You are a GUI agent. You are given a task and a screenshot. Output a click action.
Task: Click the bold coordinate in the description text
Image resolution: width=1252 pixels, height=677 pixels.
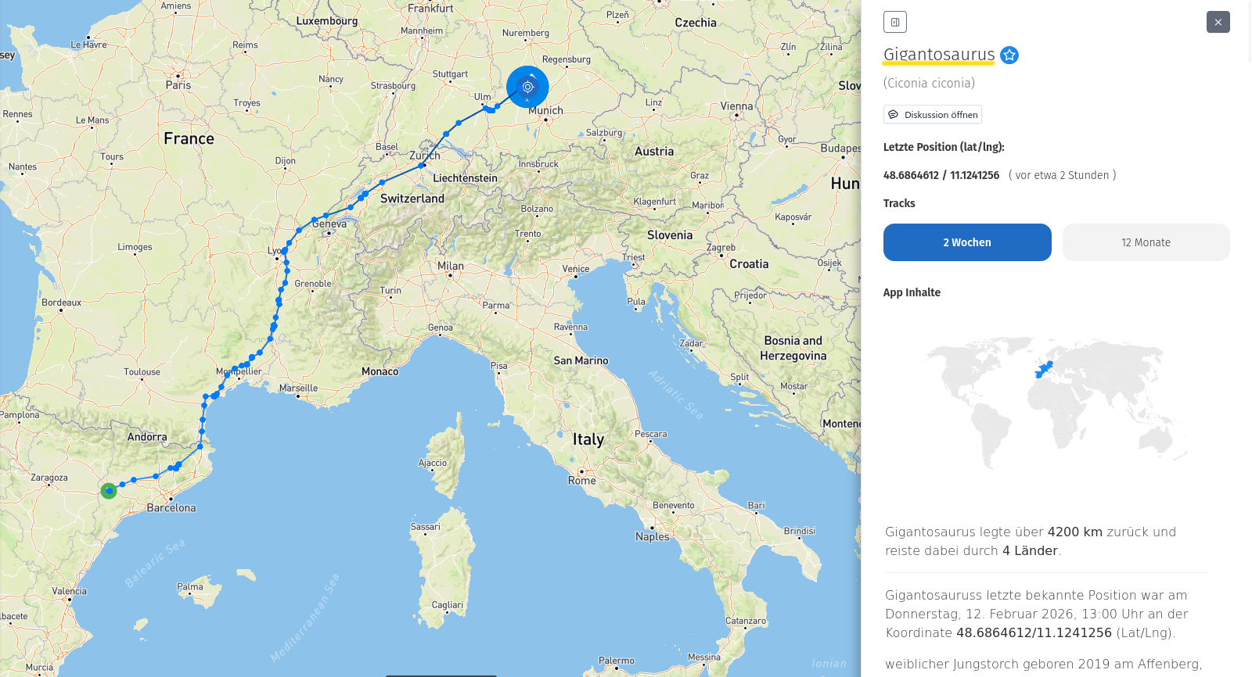tap(1034, 632)
